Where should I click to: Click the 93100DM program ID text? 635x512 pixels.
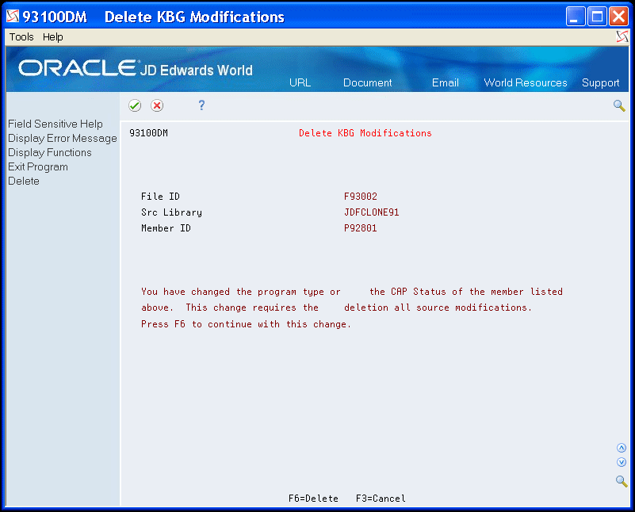click(148, 133)
